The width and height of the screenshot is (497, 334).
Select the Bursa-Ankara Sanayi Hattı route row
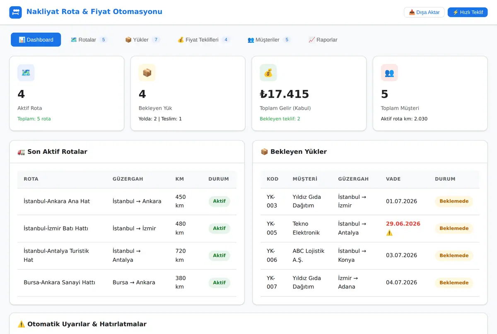pos(127,283)
